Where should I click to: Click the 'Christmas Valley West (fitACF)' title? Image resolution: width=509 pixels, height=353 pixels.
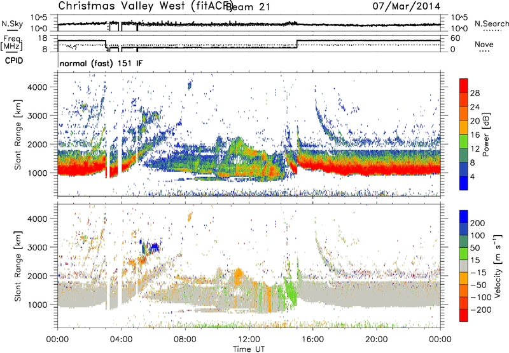[x=145, y=6]
